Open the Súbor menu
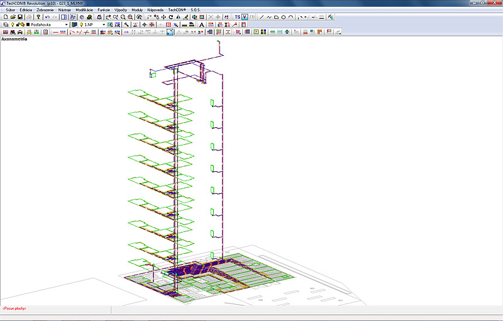This screenshot has height=321, width=503. pyautogui.click(x=11, y=10)
